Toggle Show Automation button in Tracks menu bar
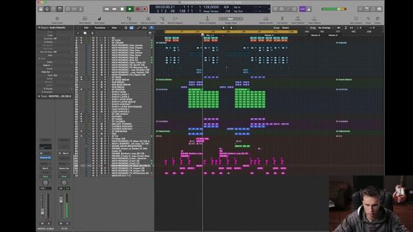This screenshot has width=413, height=232. point(138,28)
